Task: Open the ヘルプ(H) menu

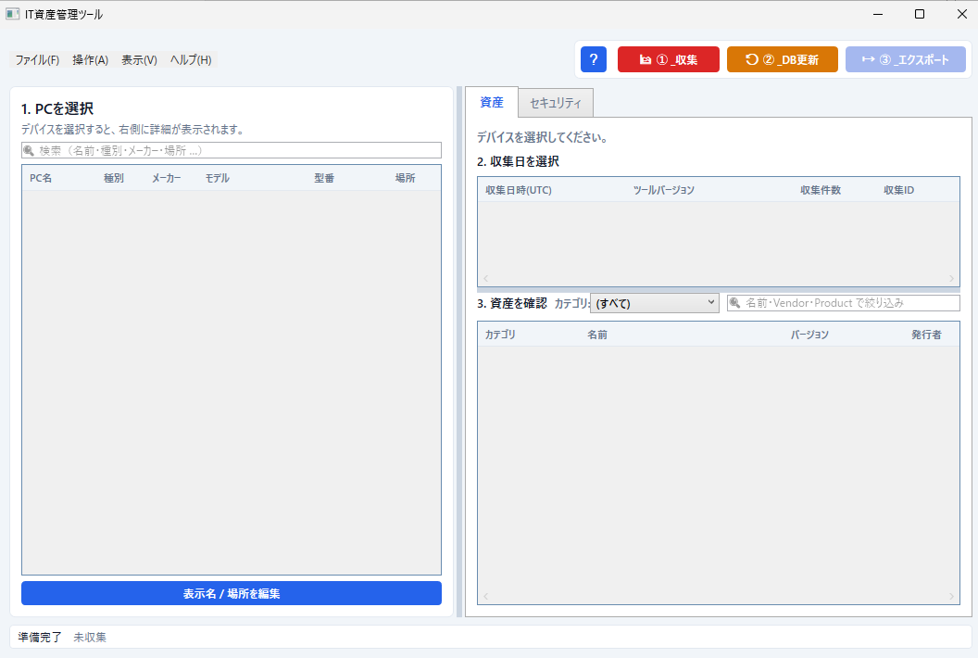Action: pyautogui.click(x=191, y=60)
